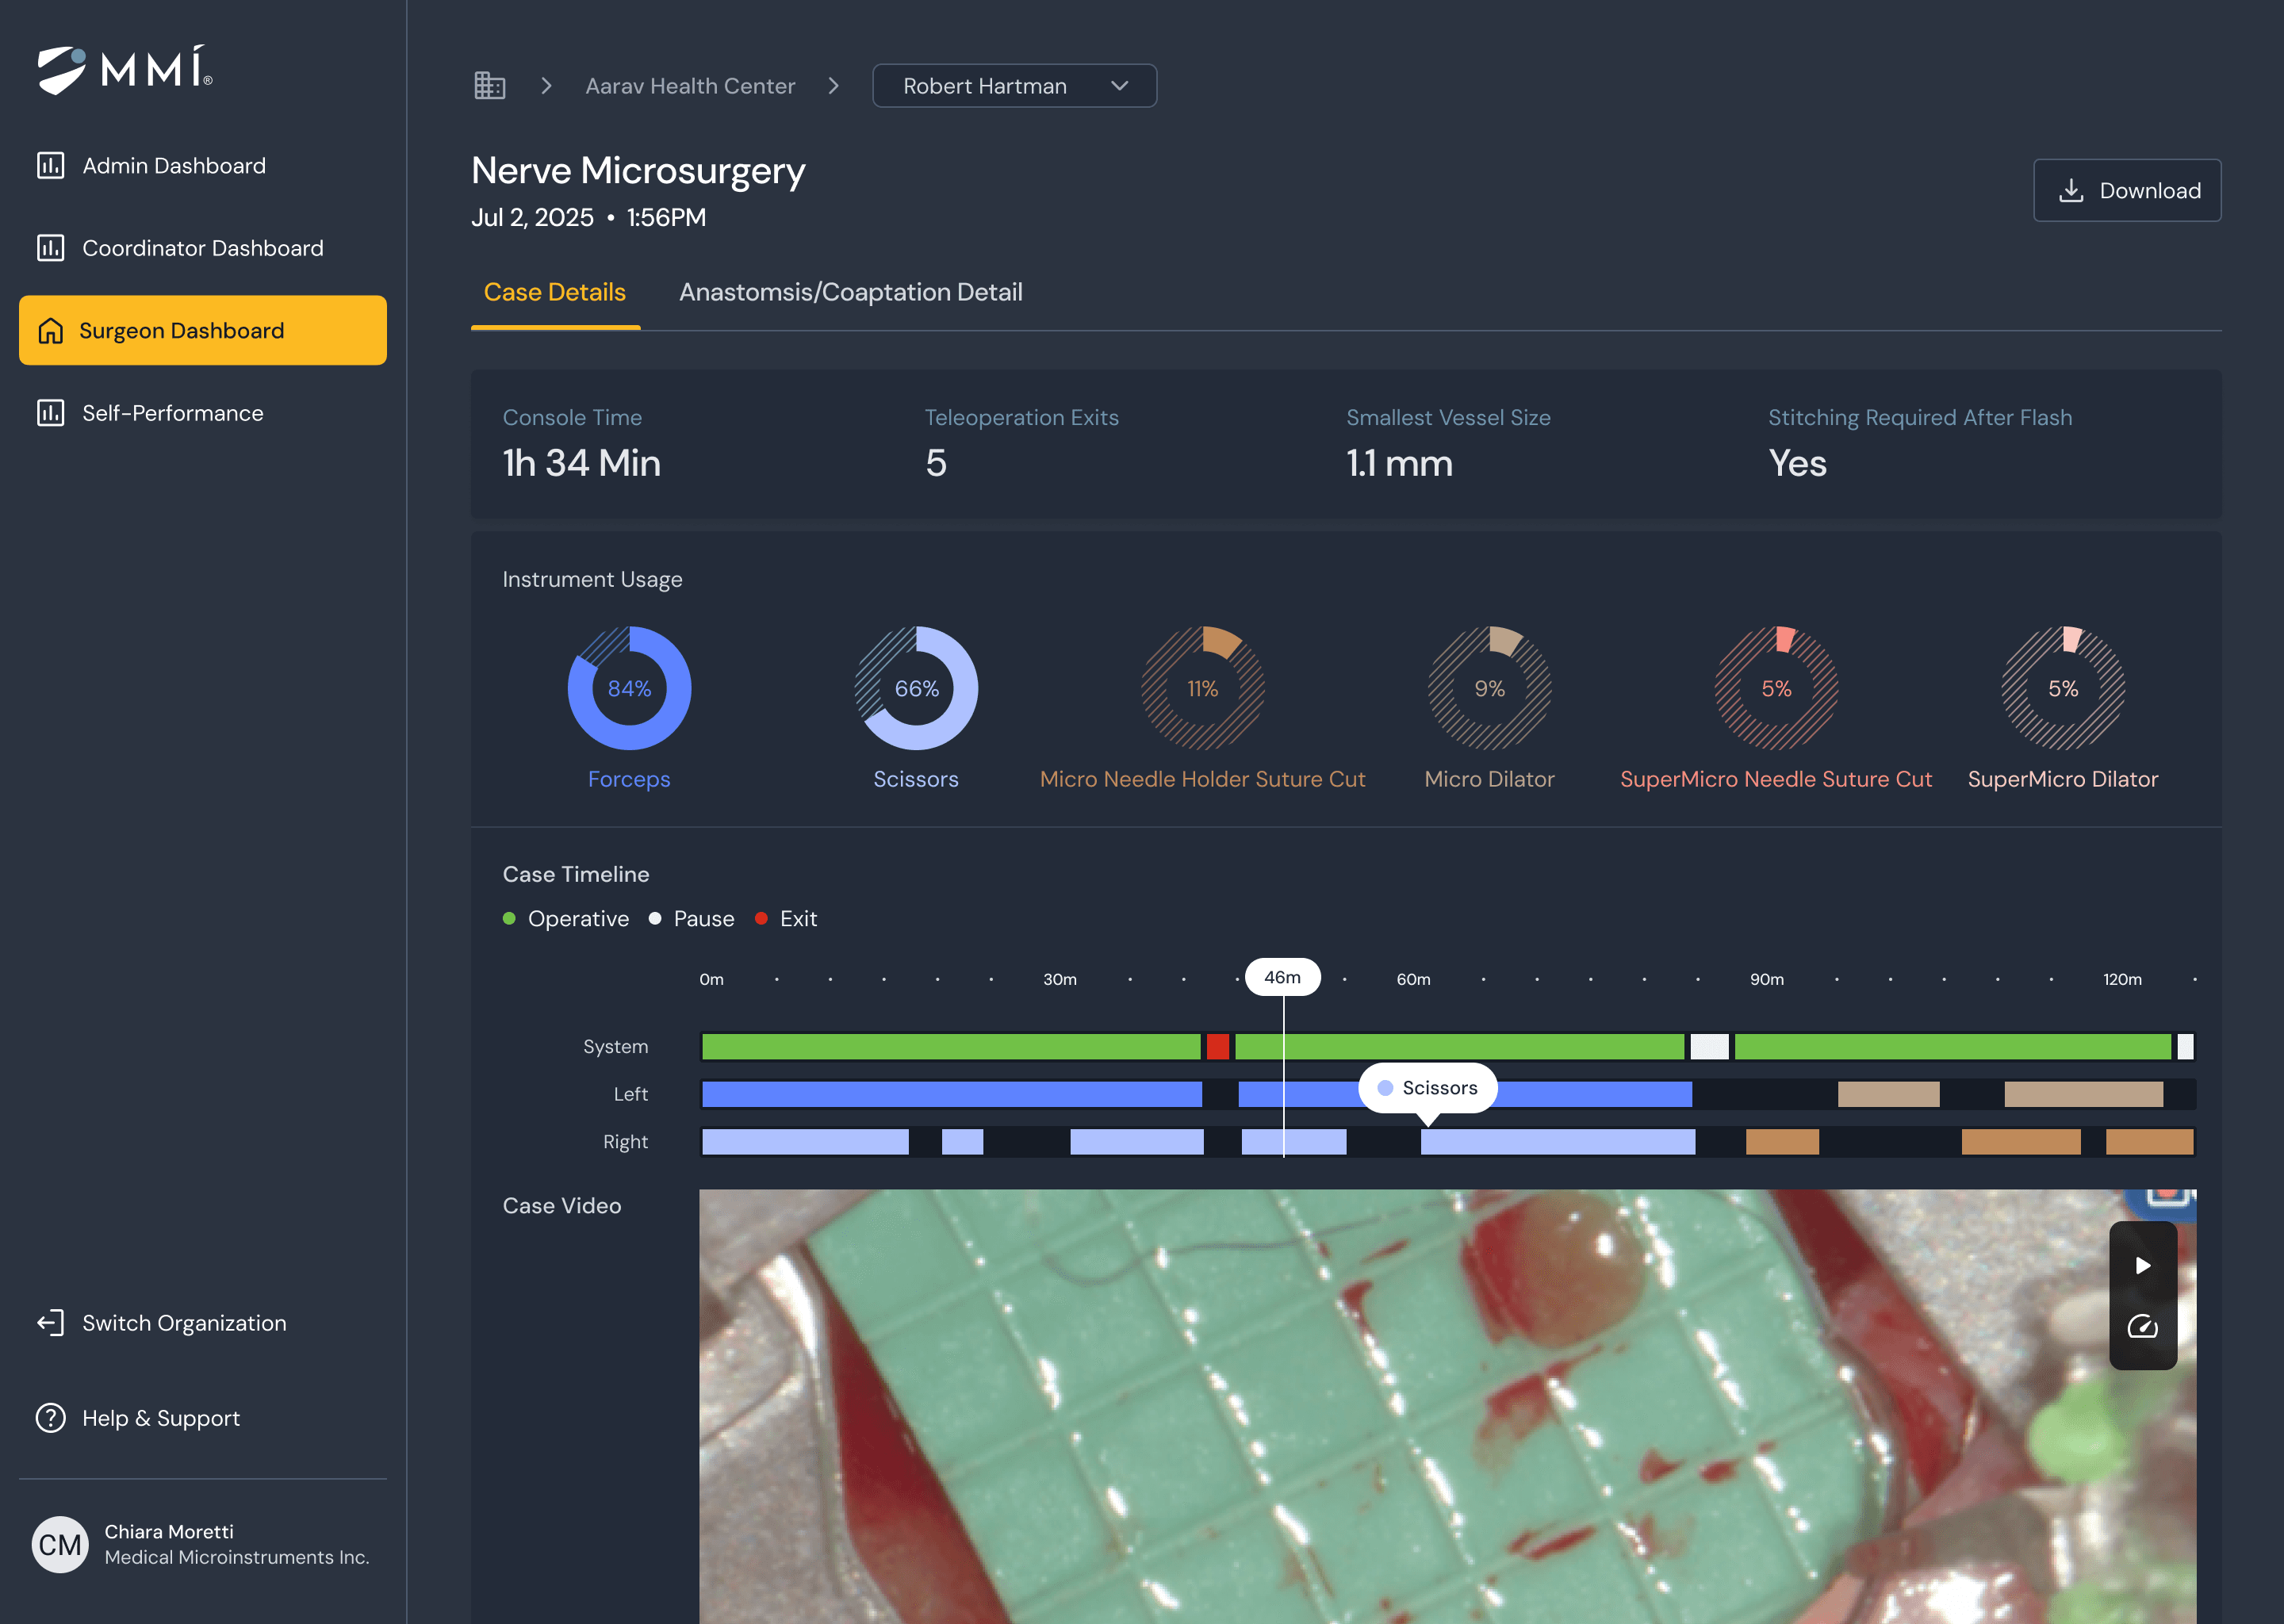Click the chevron after Aarav Health Center

pyautogui.click(x=834, y=86)
